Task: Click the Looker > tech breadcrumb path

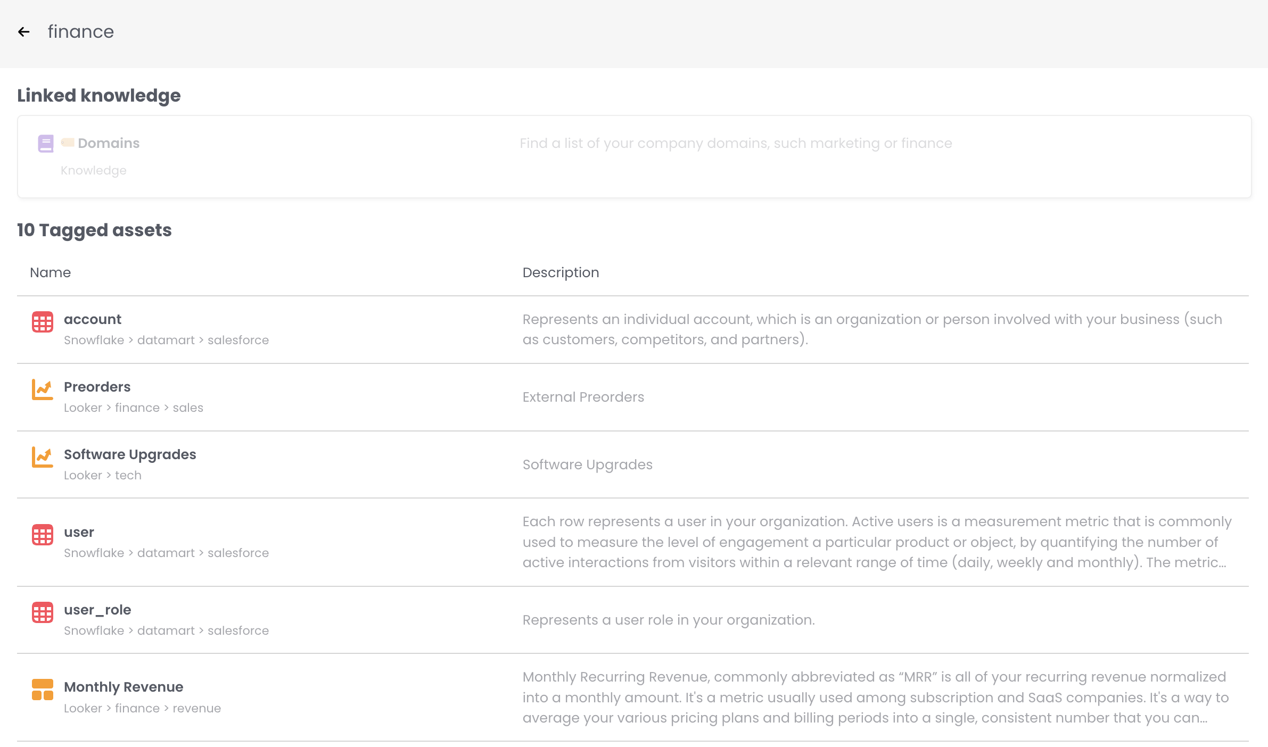Action: pos(102,475)
